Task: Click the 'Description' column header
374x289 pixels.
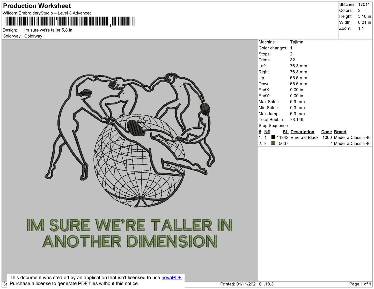Action: click(x=302, y=132)
